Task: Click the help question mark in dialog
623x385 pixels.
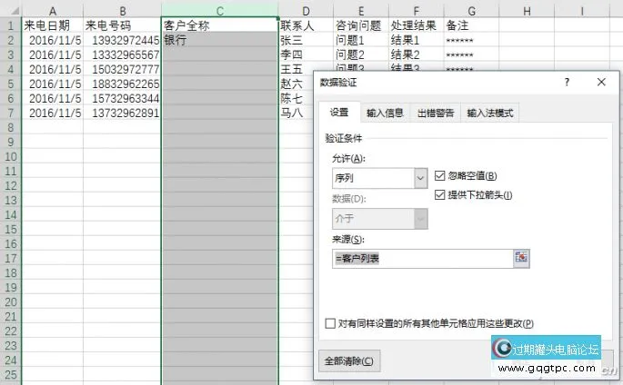Action: tap(567, 82)
